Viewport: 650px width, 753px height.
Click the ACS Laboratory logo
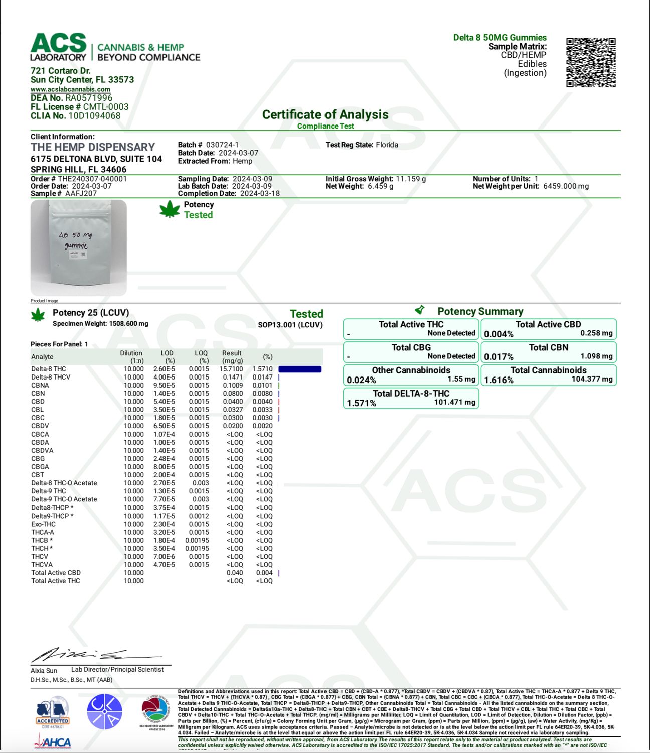tap(115, 48)
